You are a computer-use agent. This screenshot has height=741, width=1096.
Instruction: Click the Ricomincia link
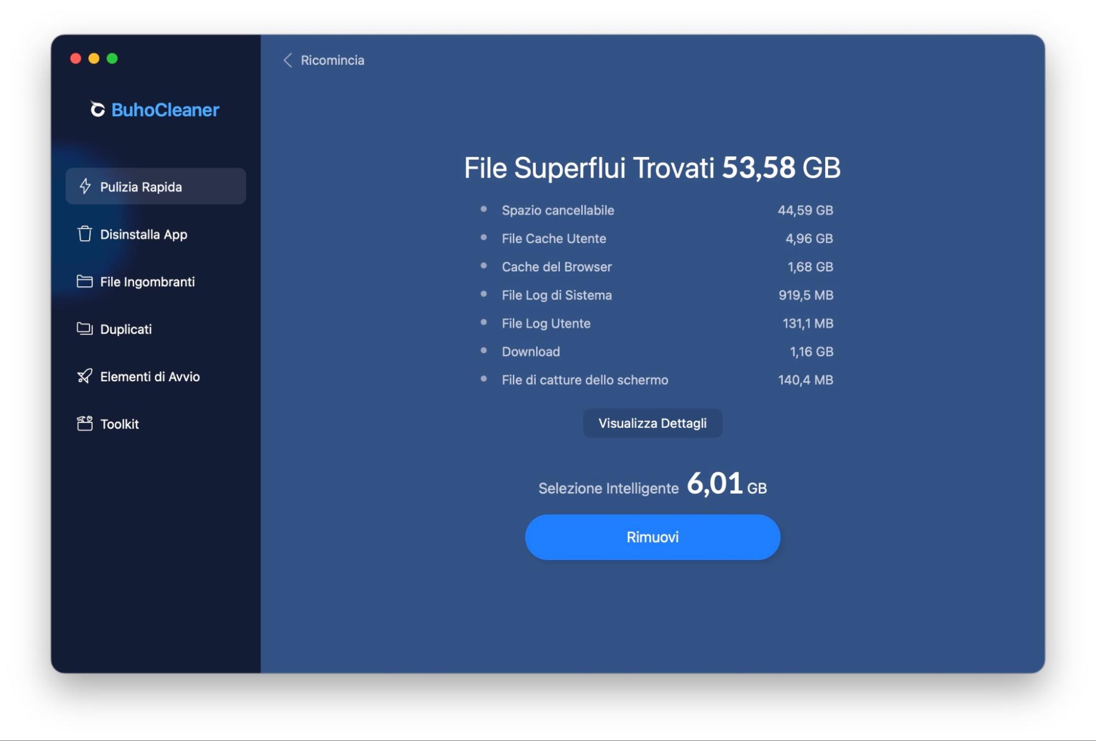pos(331,60)
